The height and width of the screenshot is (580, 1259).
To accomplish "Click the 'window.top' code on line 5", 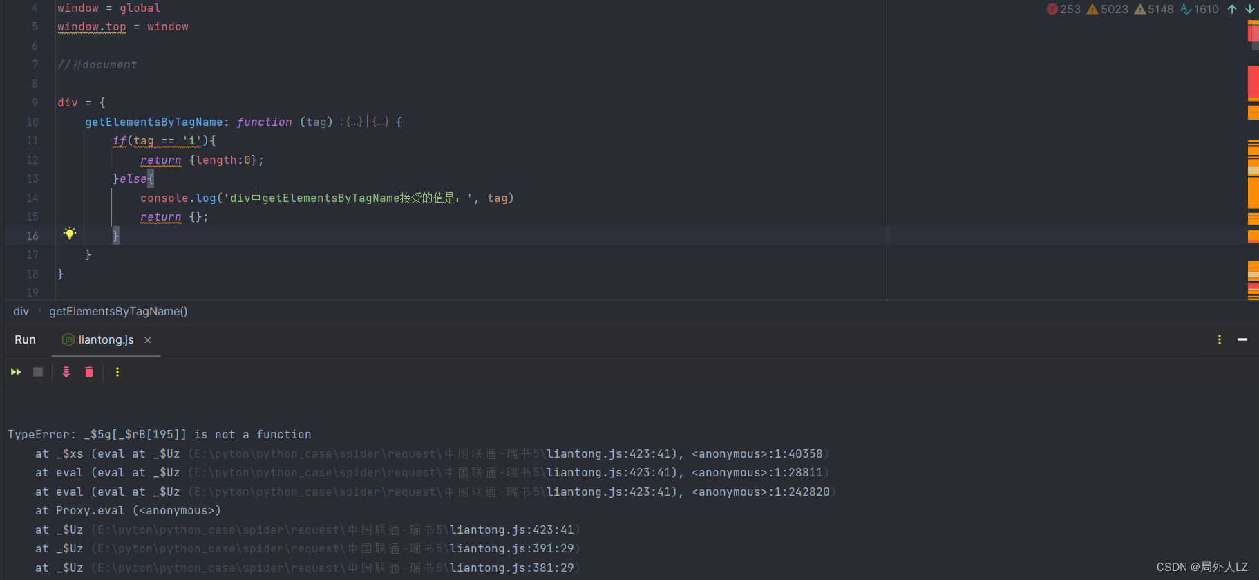I will click(x=92, y=27).
